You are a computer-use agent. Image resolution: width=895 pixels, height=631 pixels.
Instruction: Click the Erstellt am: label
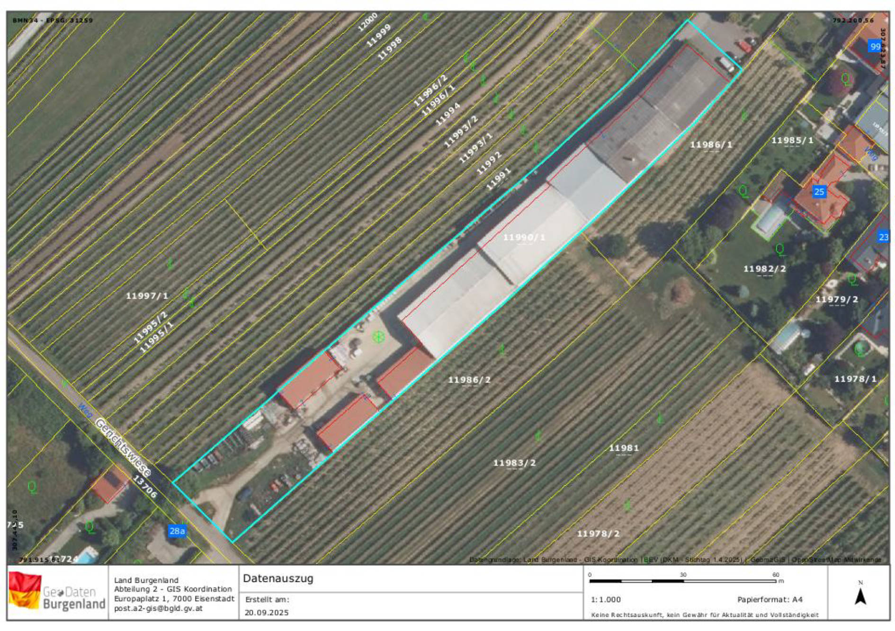point(267,599)
